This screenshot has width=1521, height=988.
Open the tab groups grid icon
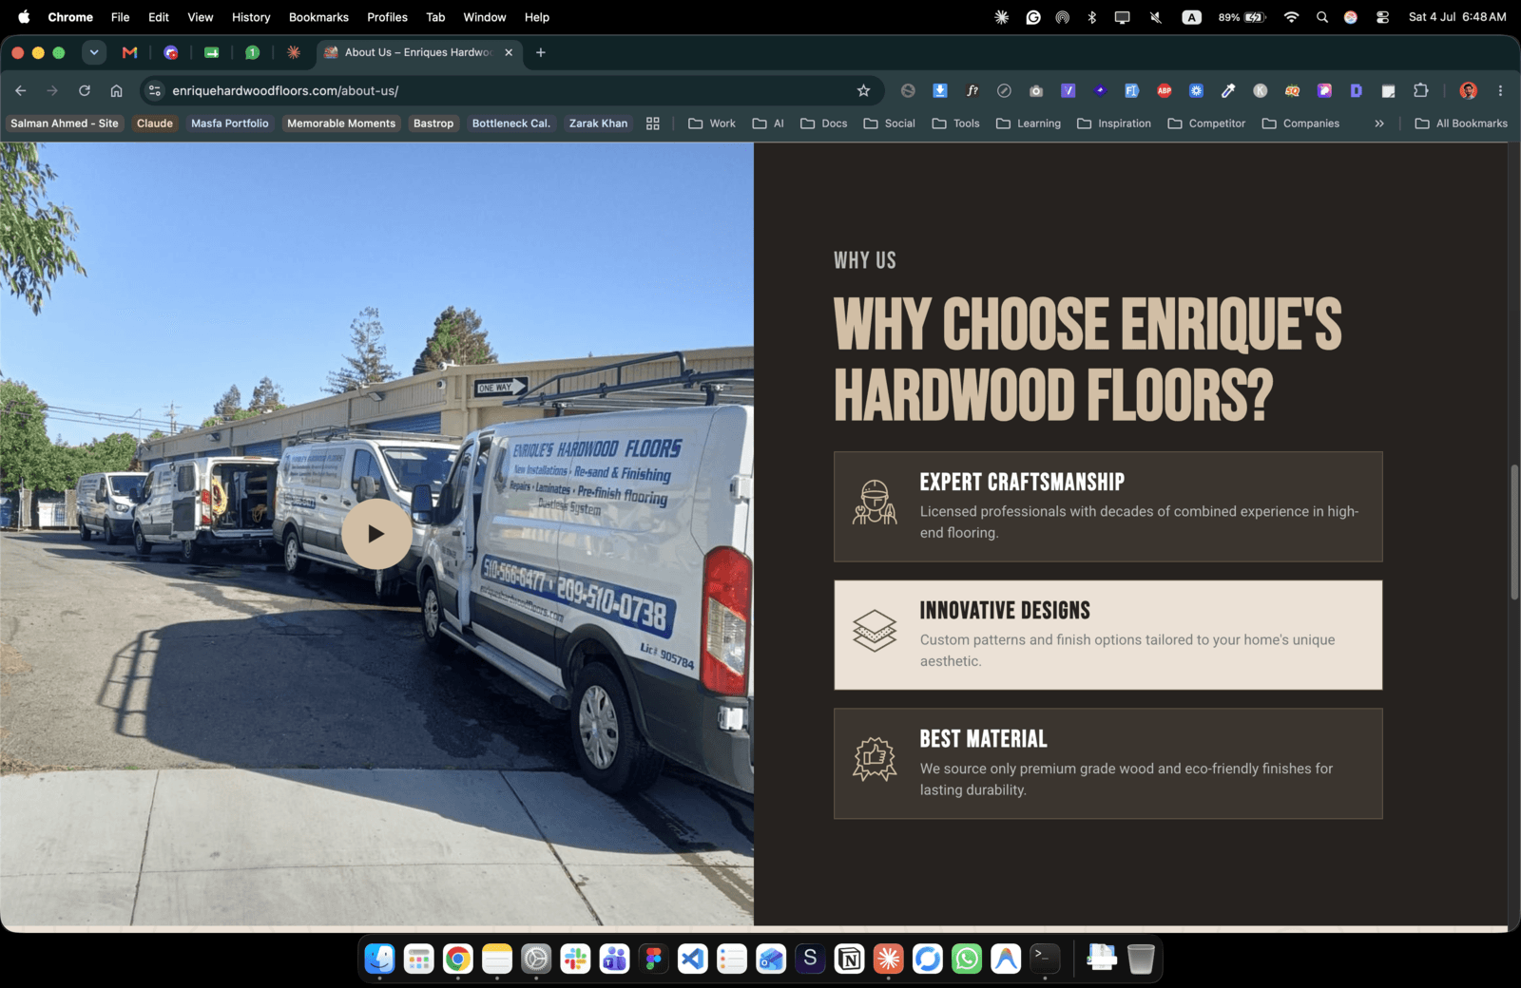pos(653,123)
